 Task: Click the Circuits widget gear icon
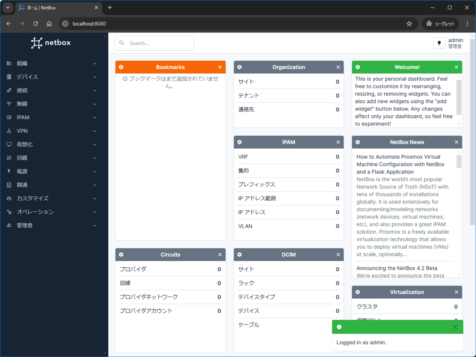click(121, 254)
